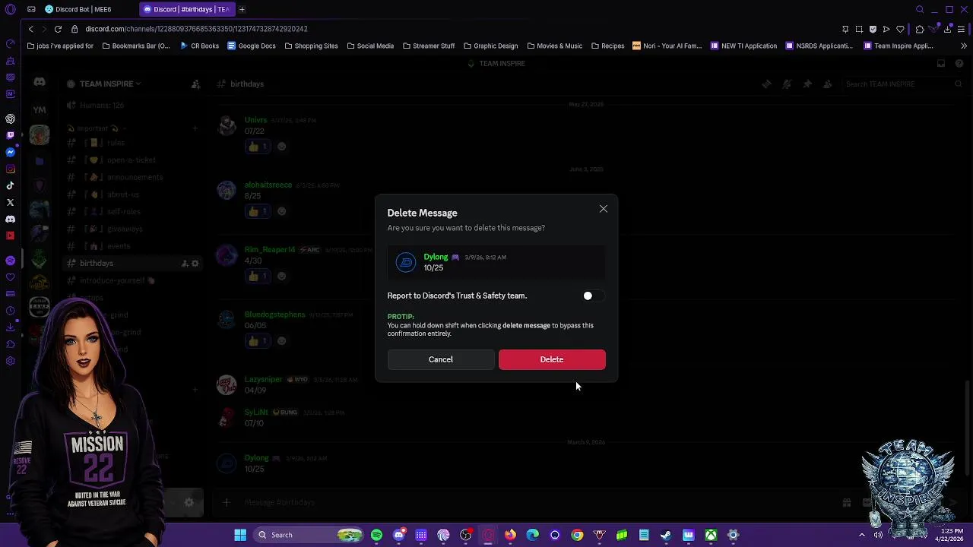
Task: Open the Movies & Music bookmark folder
Action: click(x=554, y=46)
